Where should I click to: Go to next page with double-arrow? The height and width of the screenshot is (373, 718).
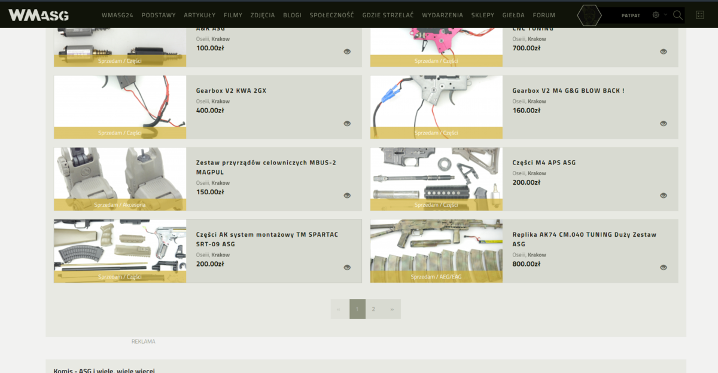point(392,309)
